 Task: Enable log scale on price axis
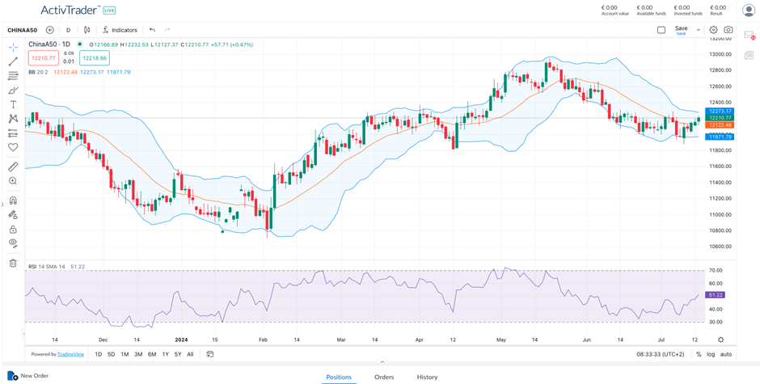coord(711,354)
